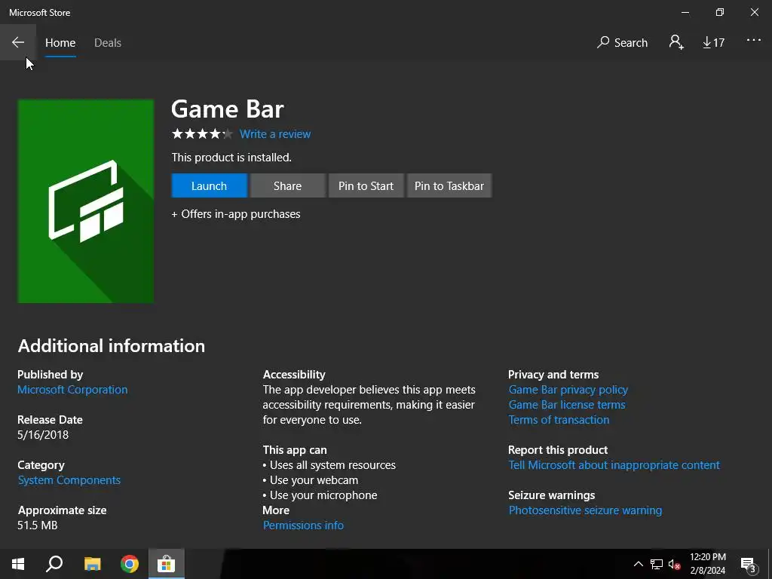The height and width of the screenshot is (579, 772).
Task: Click 'Uses all system resources' entry
Action: 329,465
